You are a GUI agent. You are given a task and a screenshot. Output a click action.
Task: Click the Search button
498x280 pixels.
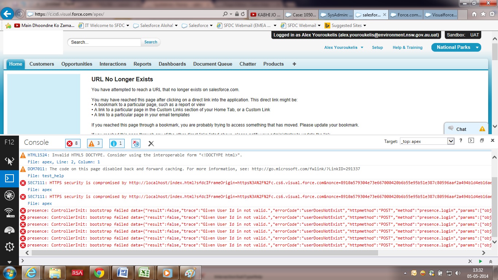click(x=151, y=42)
